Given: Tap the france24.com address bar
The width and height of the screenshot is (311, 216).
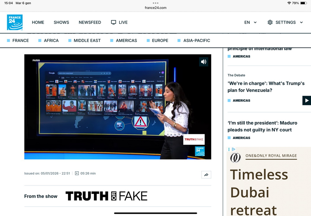Looking at the screenshot, I should coord(155,8).
